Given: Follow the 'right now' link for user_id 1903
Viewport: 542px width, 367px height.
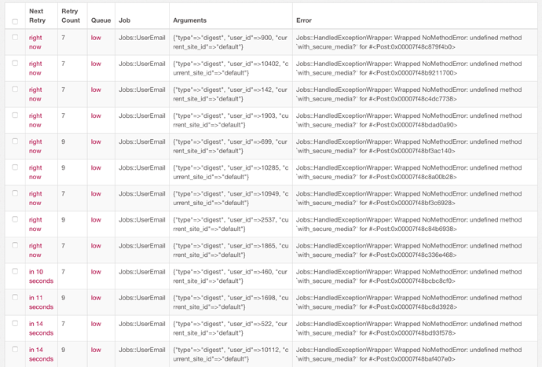Looking at the screenshot, I should (x=35, y=120).
